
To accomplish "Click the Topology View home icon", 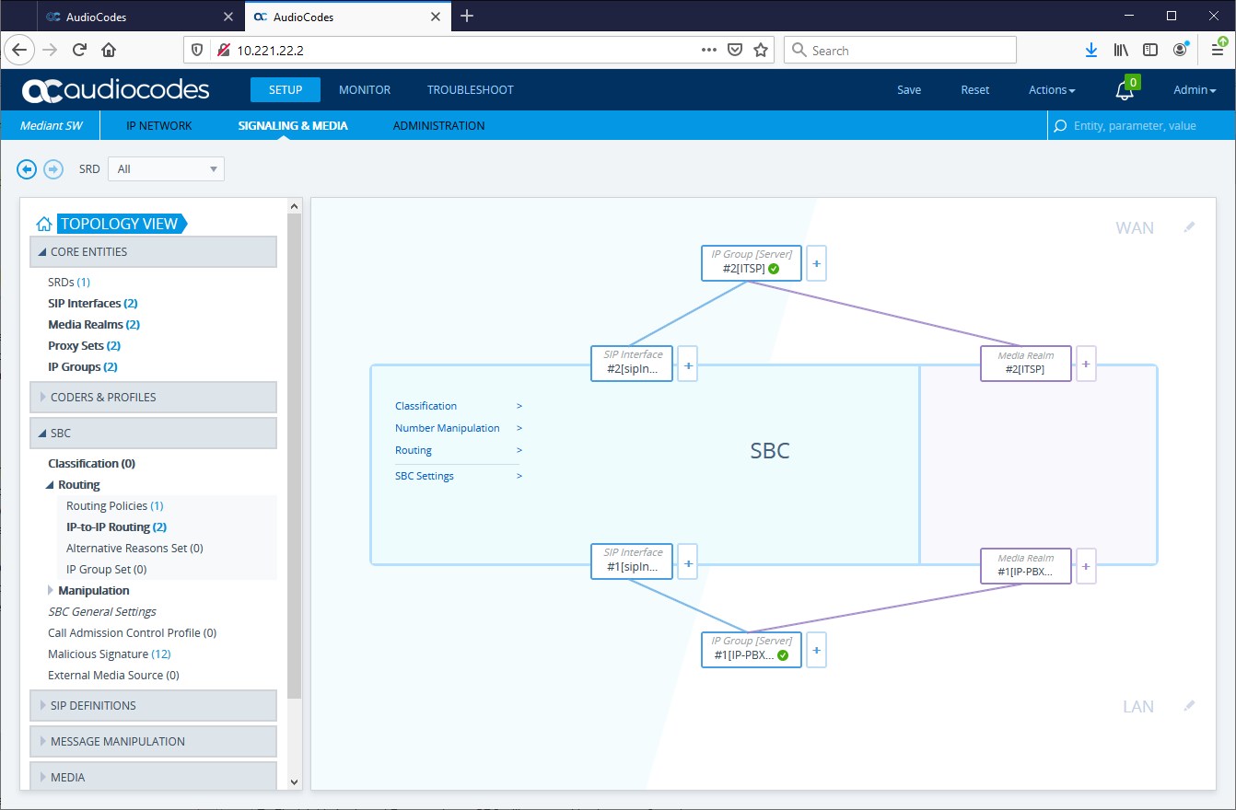I will (43, 224).
